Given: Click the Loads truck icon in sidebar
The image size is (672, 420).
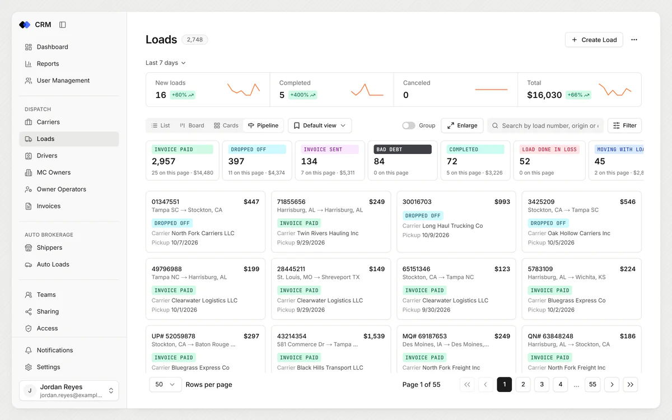Looking at the screenshot, I should coord(29,139).
